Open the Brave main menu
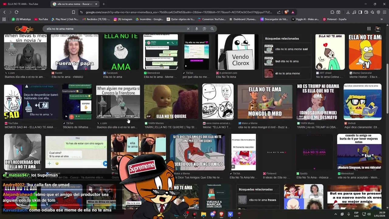The image size is (389, 219). point(384,12)
